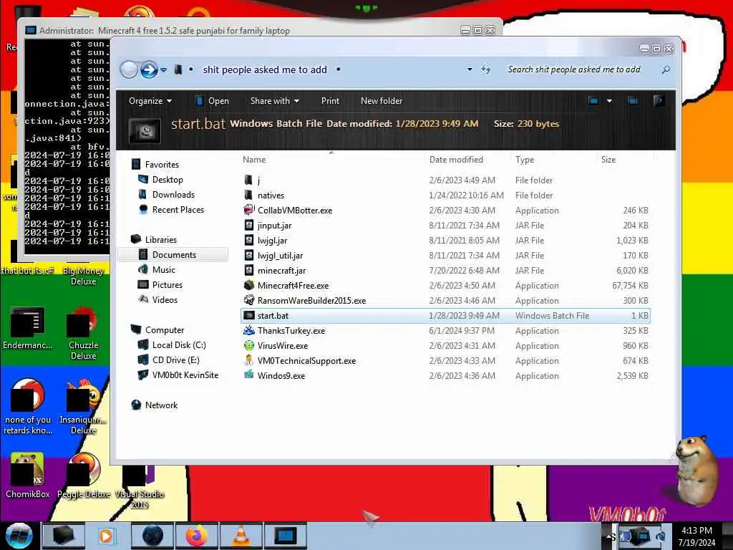Sort by the Size column header
The image size is (733, 550).
point(608,160)
